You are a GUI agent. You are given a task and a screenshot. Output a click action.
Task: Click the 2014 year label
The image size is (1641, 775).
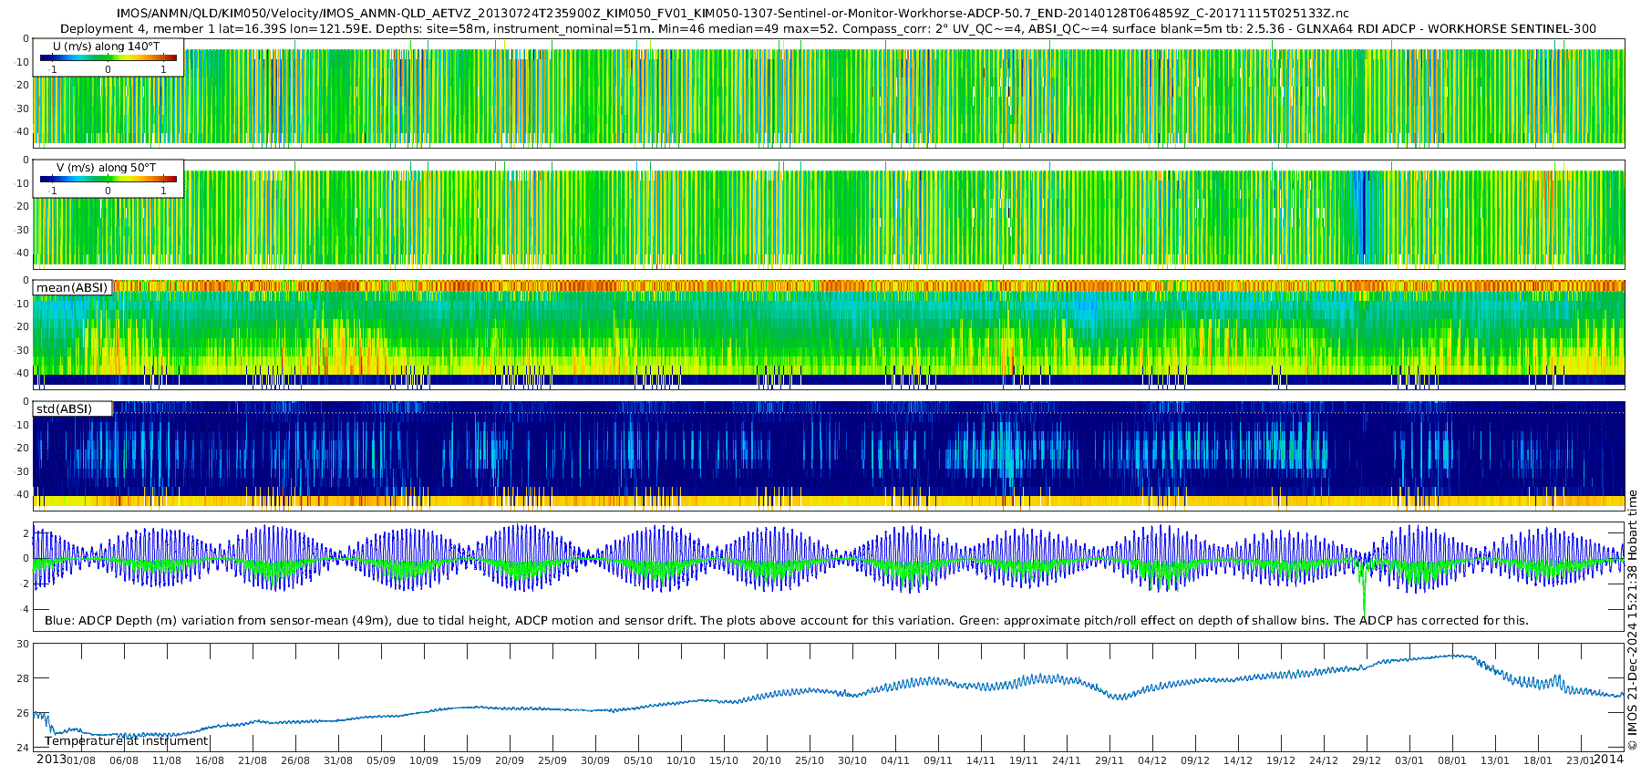[1609, 759]
